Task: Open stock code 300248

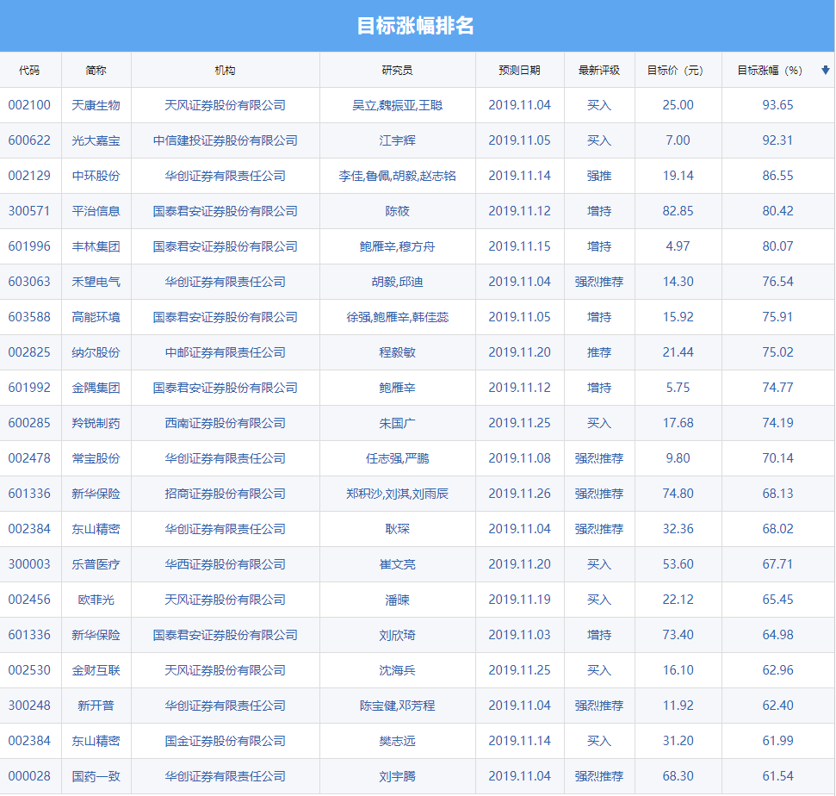Action: pos(29,706)
